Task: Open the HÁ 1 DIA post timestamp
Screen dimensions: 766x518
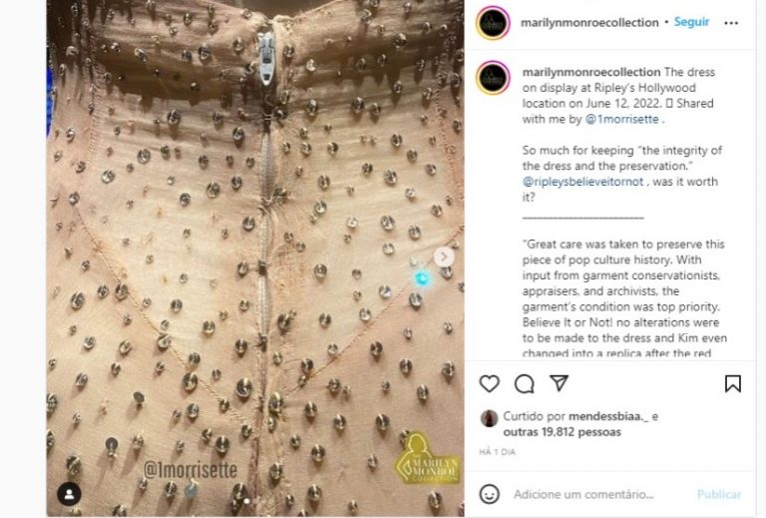Action: pos(497,452)
